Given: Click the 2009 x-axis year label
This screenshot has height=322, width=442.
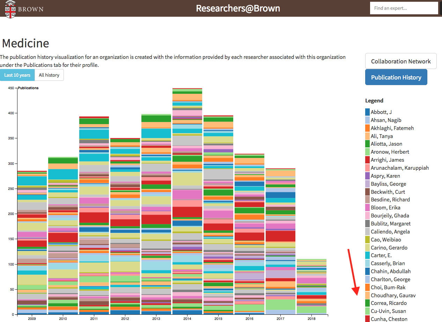Looking at the screenshot, I should [32, 319].
